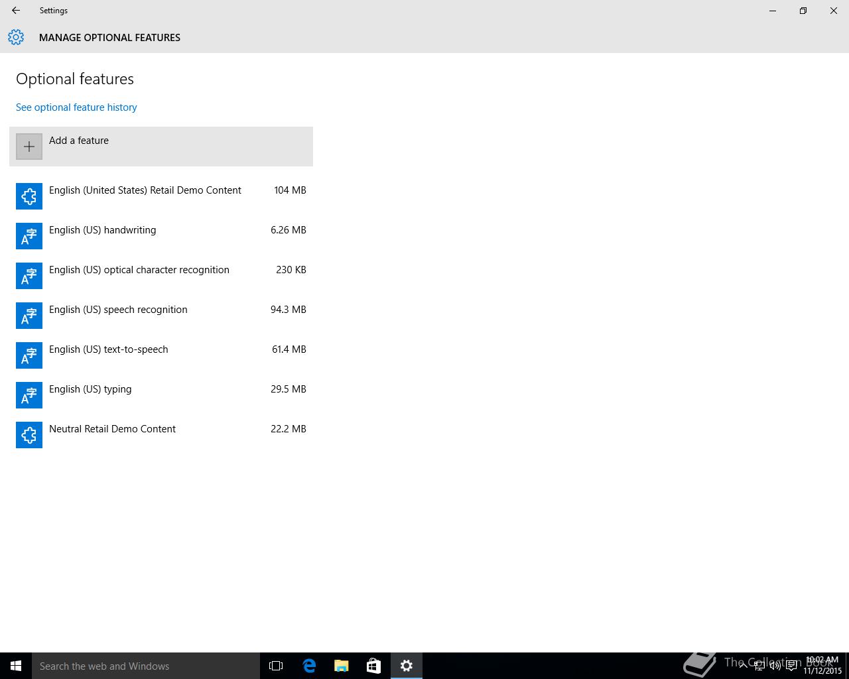
Task: Click the 6.26 MB size value
Action: pyautogui.click(x=289, y=230)
